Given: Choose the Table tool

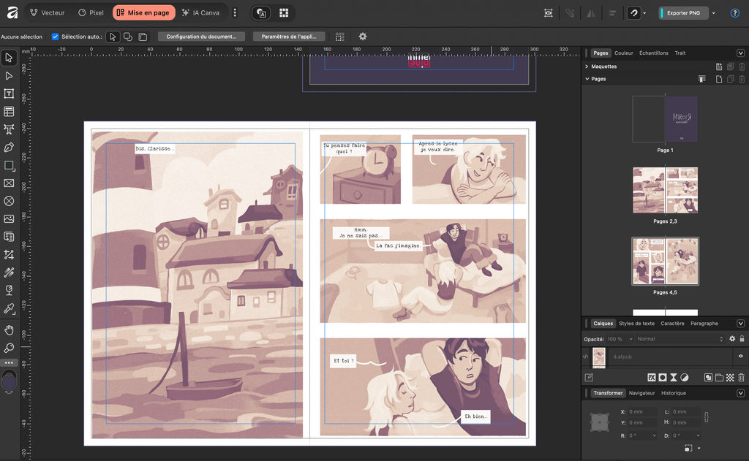Looking at the screenshot, I should tap(9, 112).
